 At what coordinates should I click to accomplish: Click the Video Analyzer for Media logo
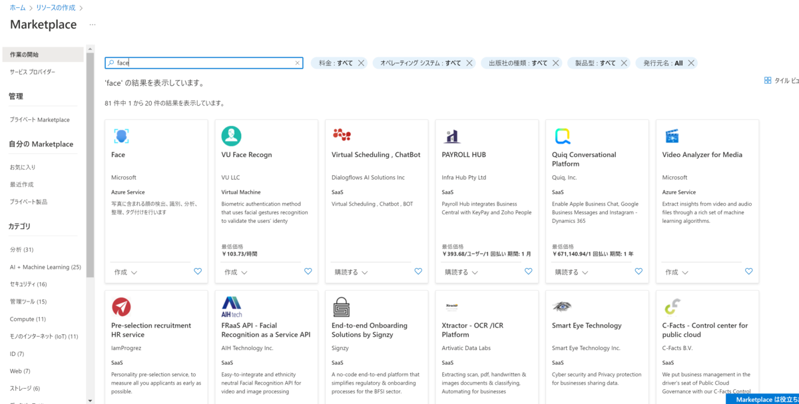coord(672,136)
